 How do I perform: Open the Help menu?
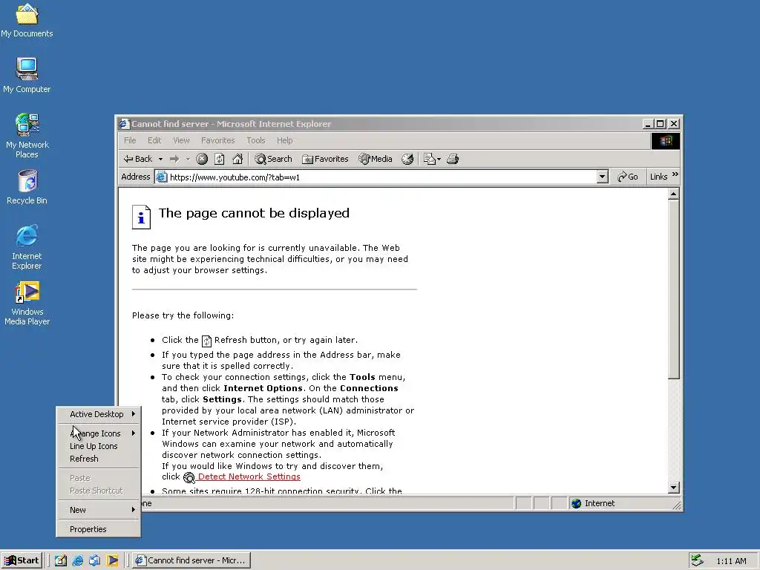coord(284,140)
